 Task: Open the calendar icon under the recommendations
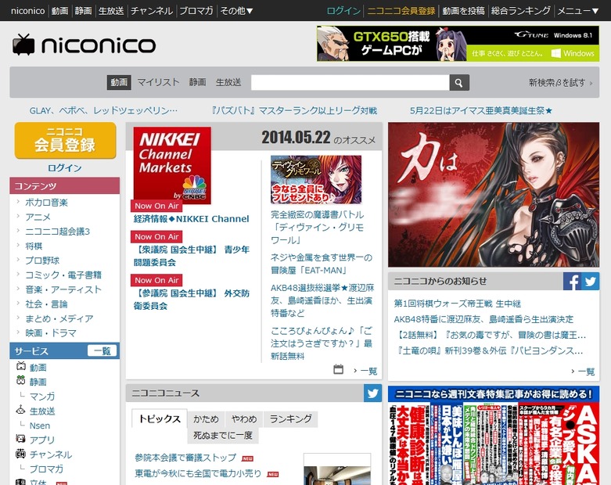(x=338, y=369)
